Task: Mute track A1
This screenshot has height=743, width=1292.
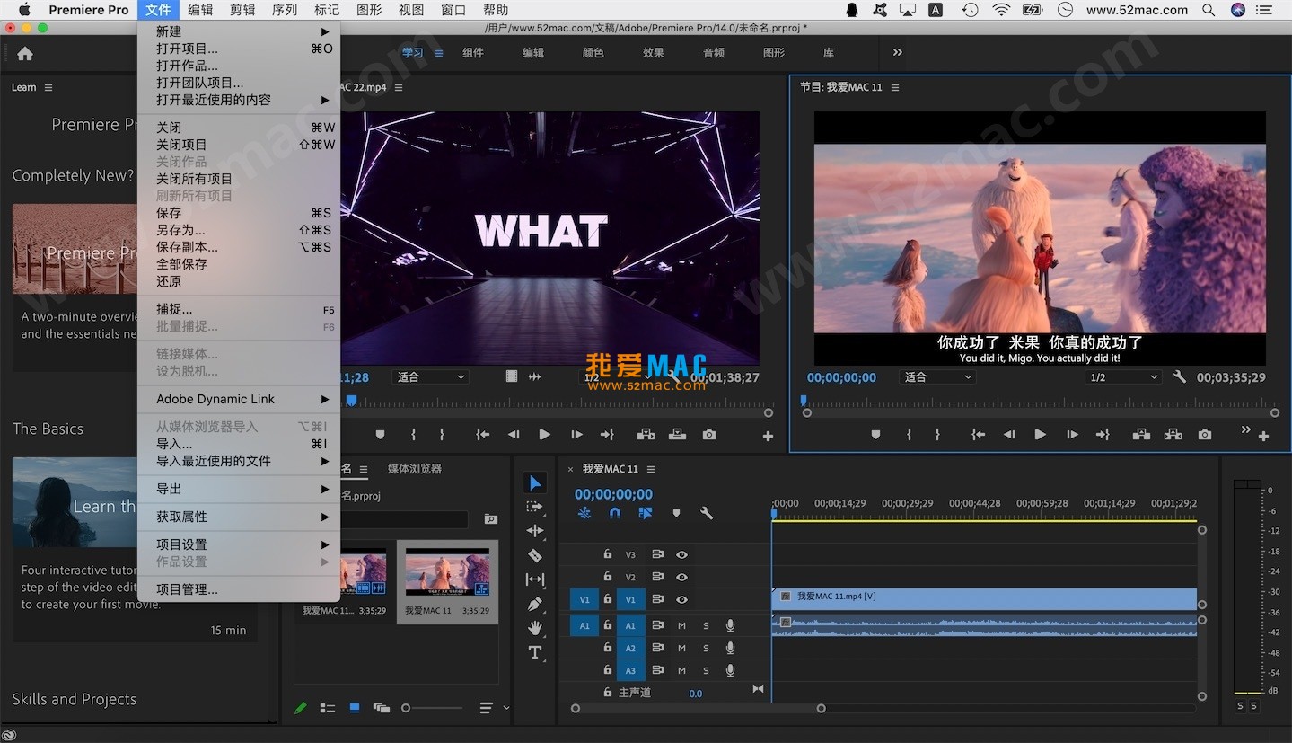Action: pos(681,625)
